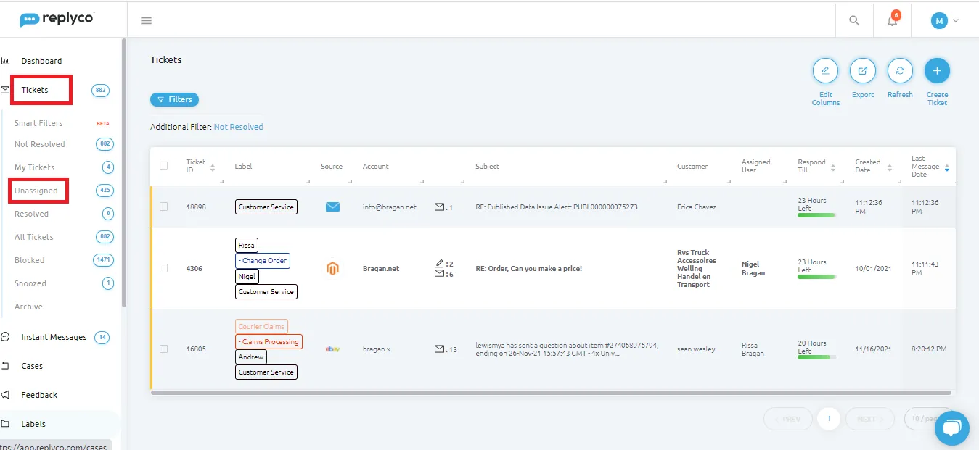Select the Resolved tickets filter

click(32, 214)
